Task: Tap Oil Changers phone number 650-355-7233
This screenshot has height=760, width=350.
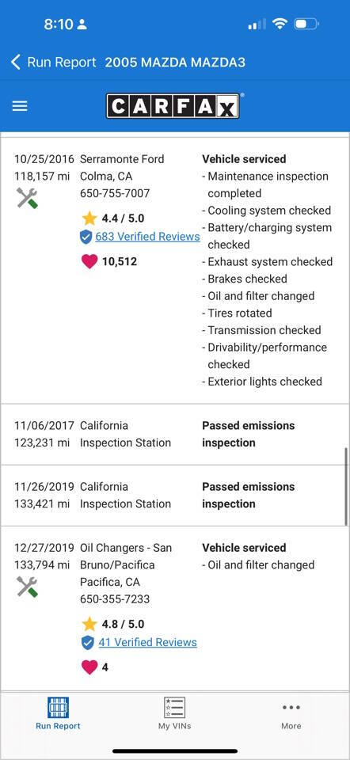Action: tap(115, 599)
